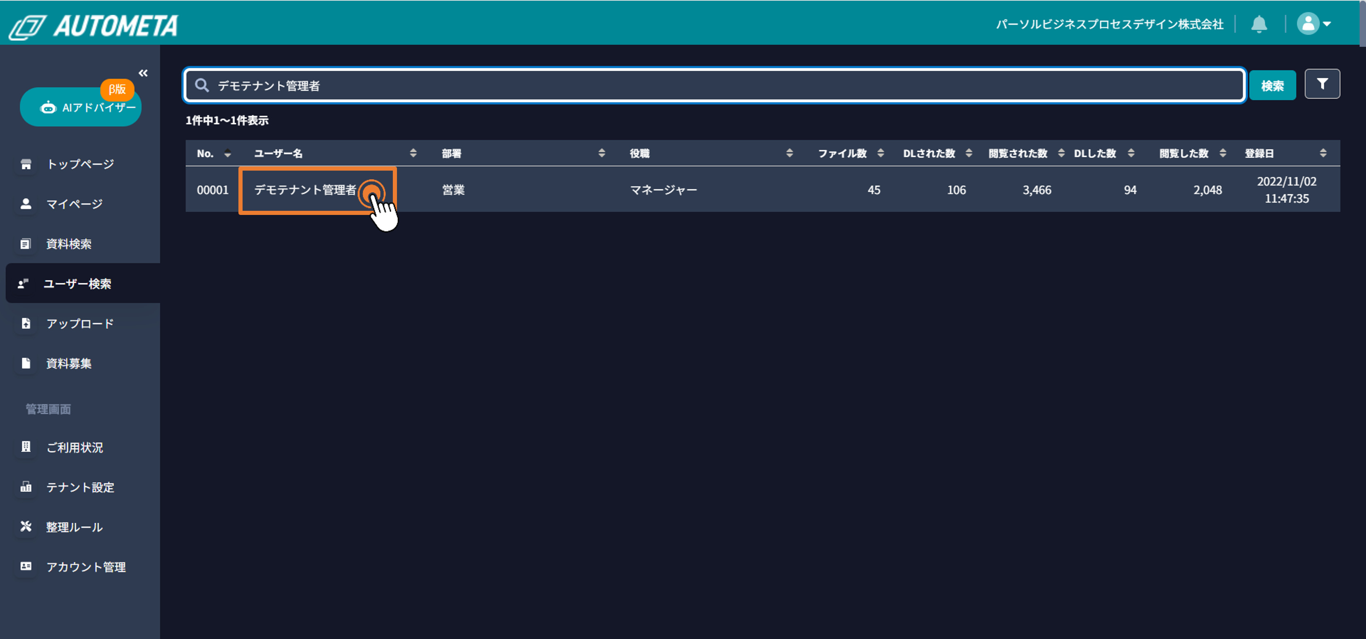Image resolution: width=1366 pixels, height=639 pixels.
Task: Click the トップページ store icon
Action: pos(25,164)
